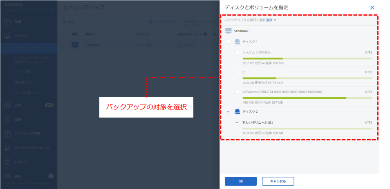Screen dimensions: 390x189
Task: Uncheck the 新しいボリューム (E:) checkbox
Action: pyautogui.click(x=238, y=122)
